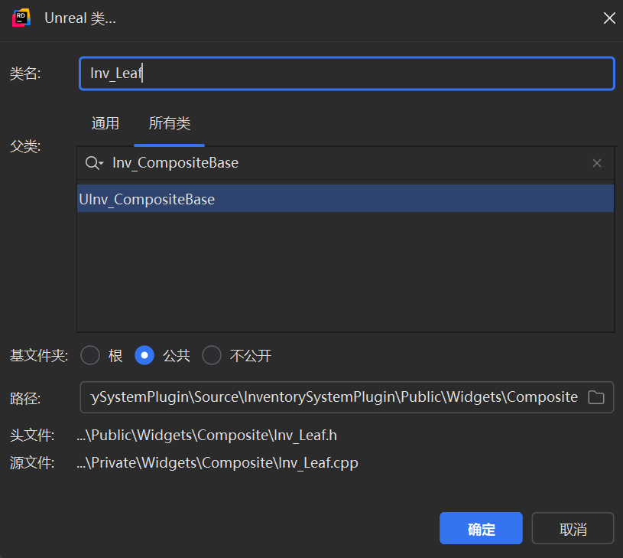The image size is (623, 558).
Task: Select UInv_CompositeBase in the class list
Action: coord(346,198)
